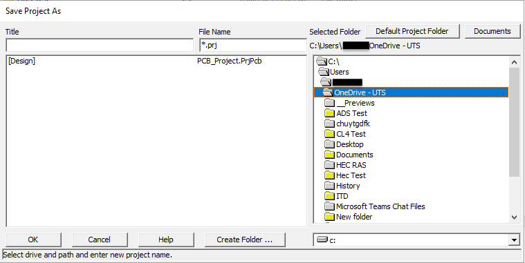This screenshot has height=263, width=525.
Task: Open the drive selection dropdown arrow
Action: point(514,240)
